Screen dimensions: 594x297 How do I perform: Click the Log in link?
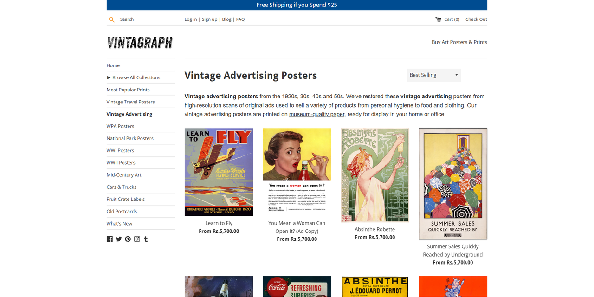pos(191,19)
